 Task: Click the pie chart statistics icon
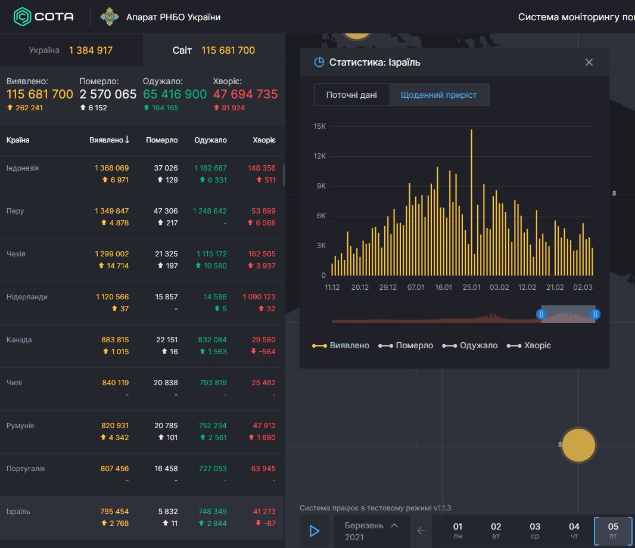pyautogui.click(x=319, y=63)
